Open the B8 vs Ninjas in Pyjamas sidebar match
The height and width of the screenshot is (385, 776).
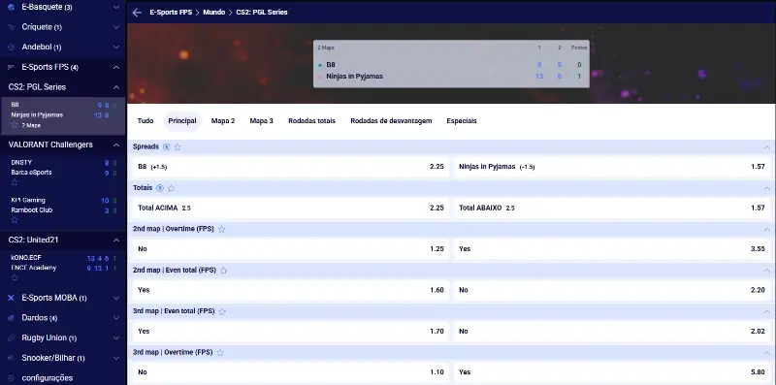coord(63,115)
